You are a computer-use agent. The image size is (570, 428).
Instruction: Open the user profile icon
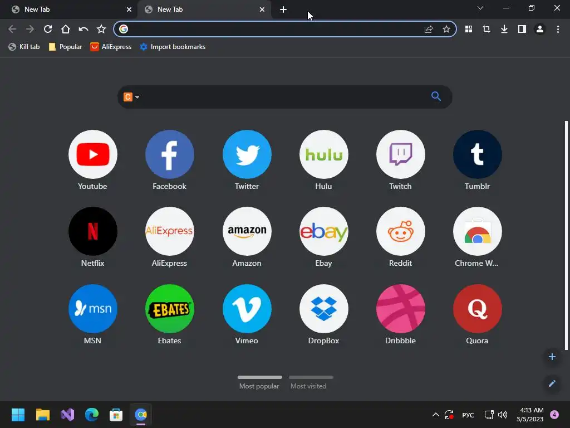(x=540, y=29)
